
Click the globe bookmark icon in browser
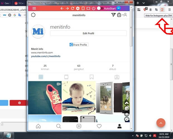(10, 15)
